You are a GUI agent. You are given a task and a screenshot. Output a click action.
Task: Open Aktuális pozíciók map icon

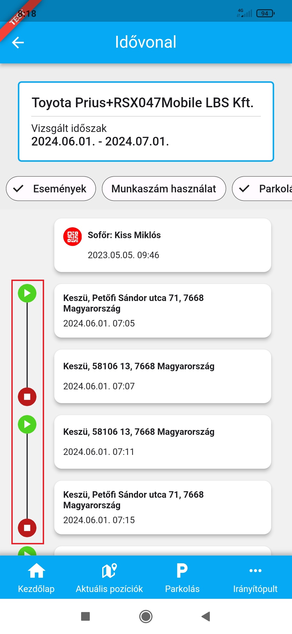(x=109, y=570)
